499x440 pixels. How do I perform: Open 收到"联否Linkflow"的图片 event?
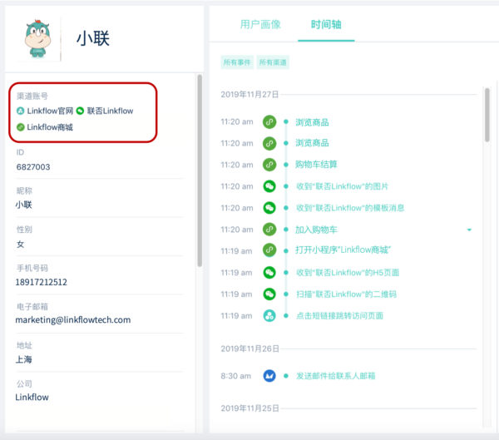(342, 186)
